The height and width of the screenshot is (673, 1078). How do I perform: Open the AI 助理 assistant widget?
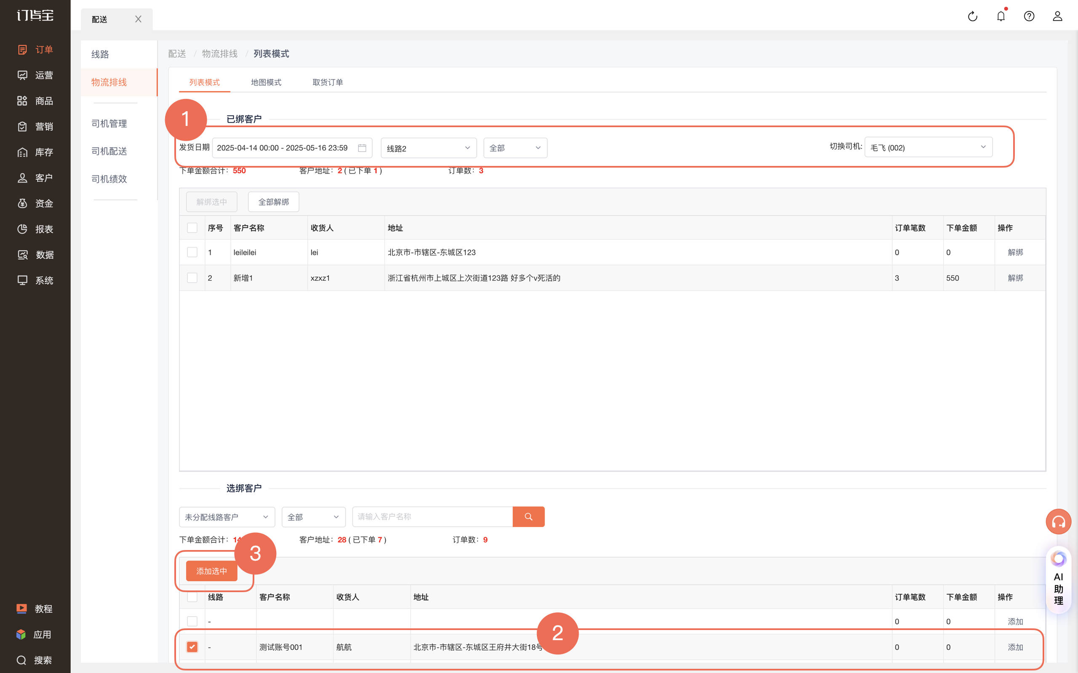pyautogui.click(x=1059, y=580)
